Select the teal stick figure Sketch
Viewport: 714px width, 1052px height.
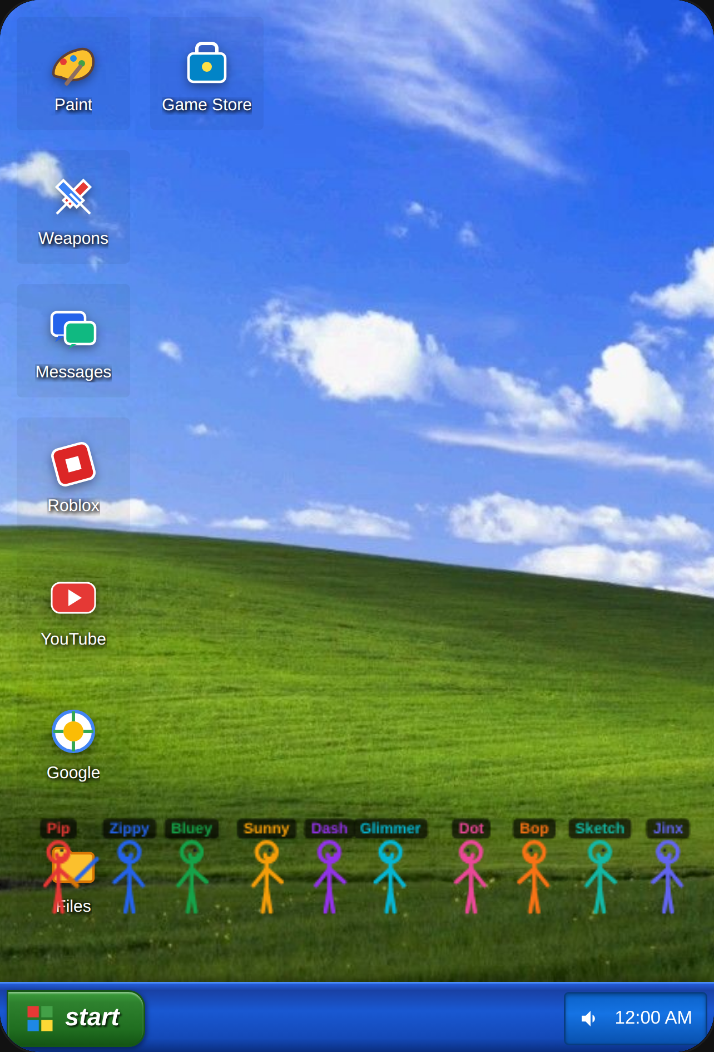coord(600,877)
